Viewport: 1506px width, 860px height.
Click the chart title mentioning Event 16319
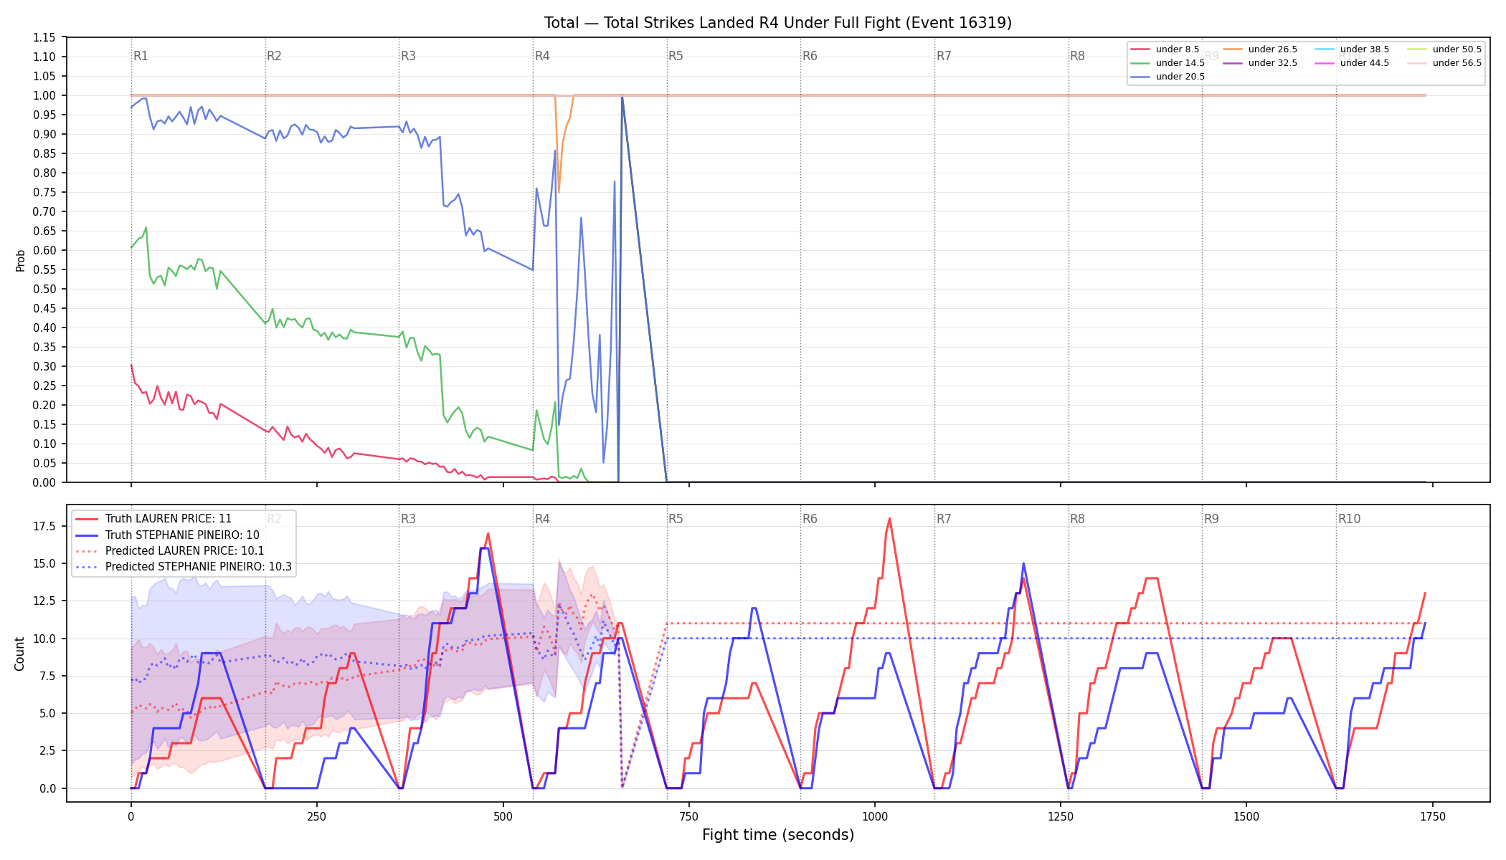[778, 23]
